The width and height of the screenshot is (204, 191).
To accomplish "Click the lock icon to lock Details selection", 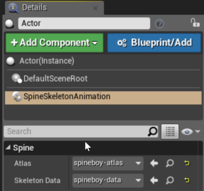I will 195,23.
